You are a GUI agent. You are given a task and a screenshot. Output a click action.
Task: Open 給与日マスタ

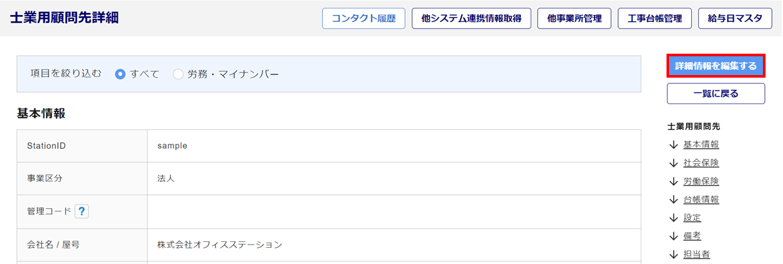pos(735,19)
